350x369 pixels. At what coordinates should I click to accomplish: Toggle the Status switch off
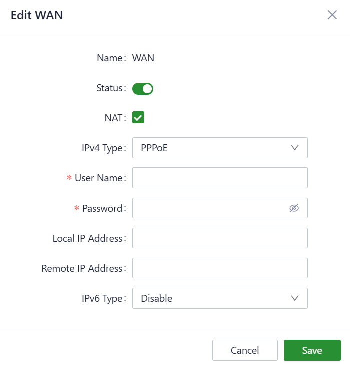[142, 89]
